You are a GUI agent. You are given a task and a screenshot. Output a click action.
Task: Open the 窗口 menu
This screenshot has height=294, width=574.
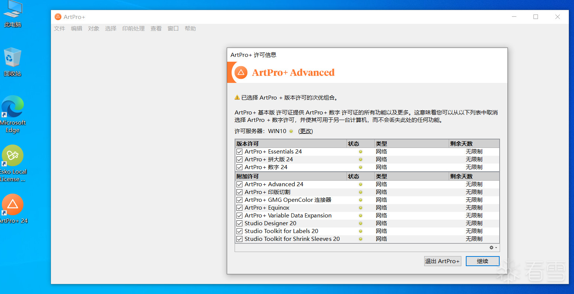[173, 29]
